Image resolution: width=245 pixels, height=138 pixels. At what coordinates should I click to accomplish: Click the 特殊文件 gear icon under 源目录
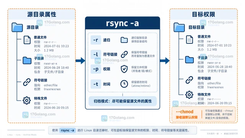(27, 100)
